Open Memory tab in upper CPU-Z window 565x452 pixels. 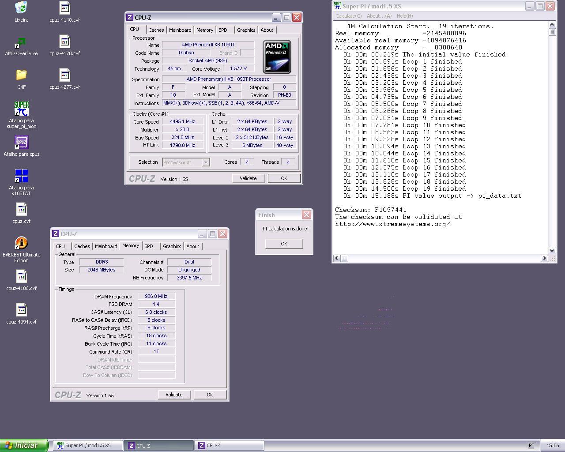[204, 30]
